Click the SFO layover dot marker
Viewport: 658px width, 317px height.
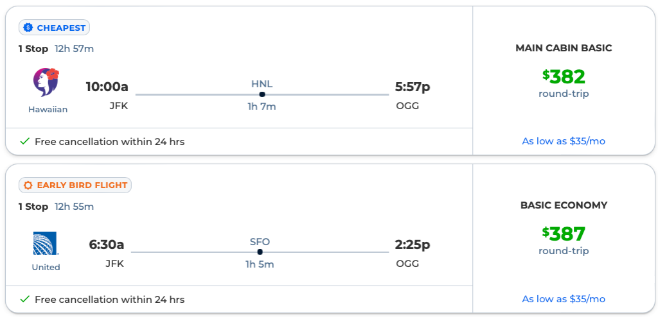tap(260, 252)
